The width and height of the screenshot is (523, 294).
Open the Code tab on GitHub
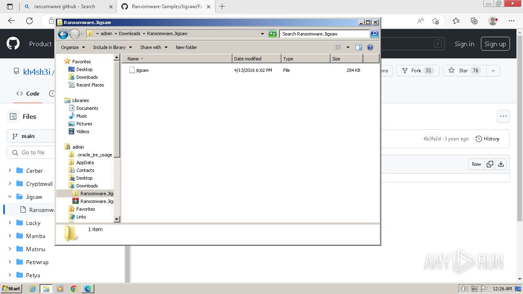28,94
